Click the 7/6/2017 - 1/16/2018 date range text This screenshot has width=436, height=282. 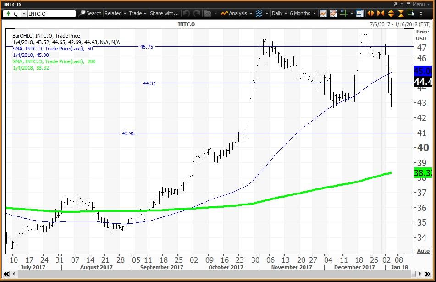pos(400,24)
